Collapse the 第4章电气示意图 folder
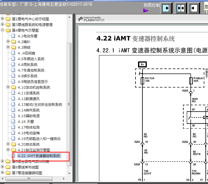Viewport: 208px width, 184px height. point(2,30)
